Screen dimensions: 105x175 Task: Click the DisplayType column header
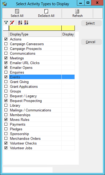[x=35, y=34]
